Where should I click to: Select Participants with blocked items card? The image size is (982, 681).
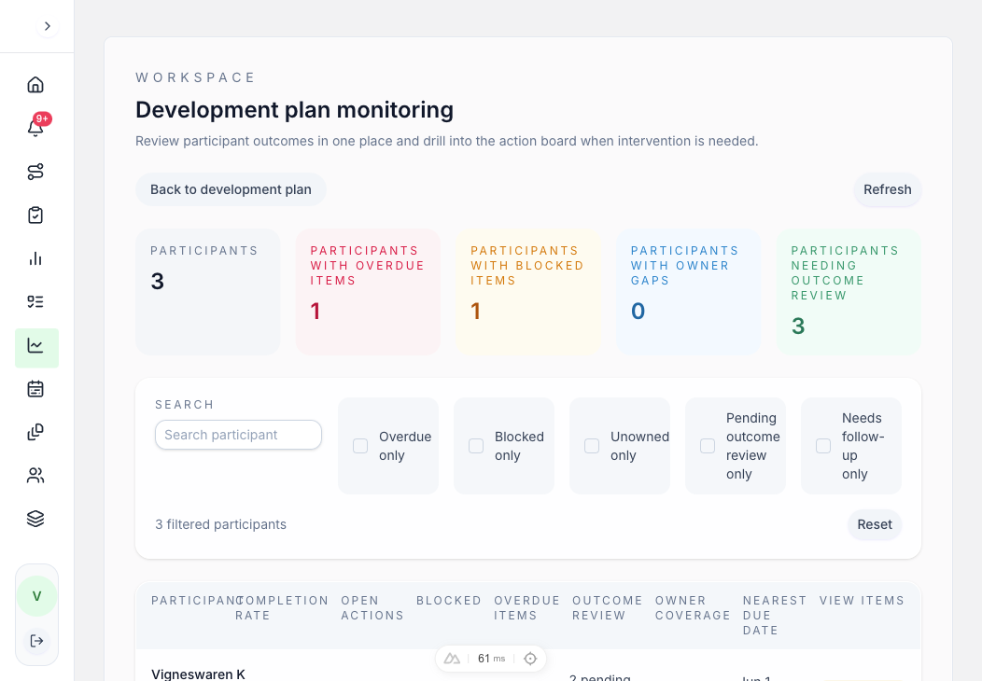528,292
